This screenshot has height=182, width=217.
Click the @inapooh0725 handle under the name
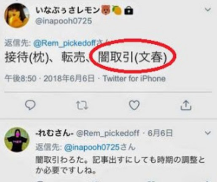[64, 21]
